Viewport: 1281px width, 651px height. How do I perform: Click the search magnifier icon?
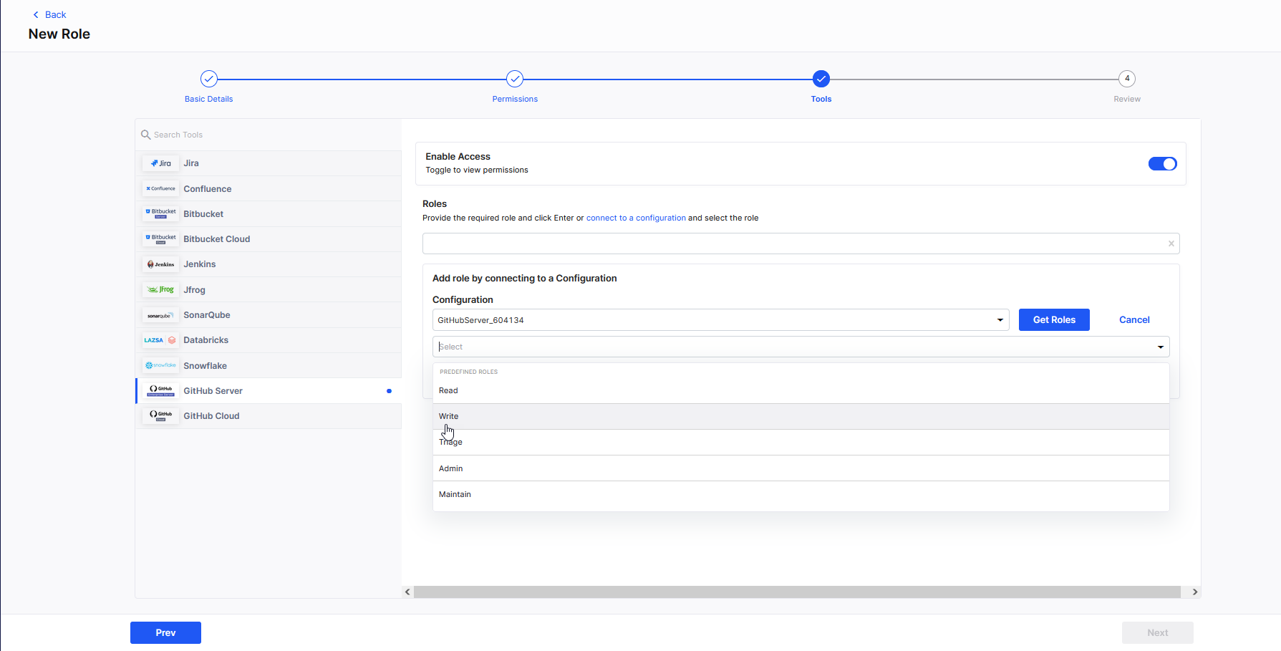(x=146, y=135)
